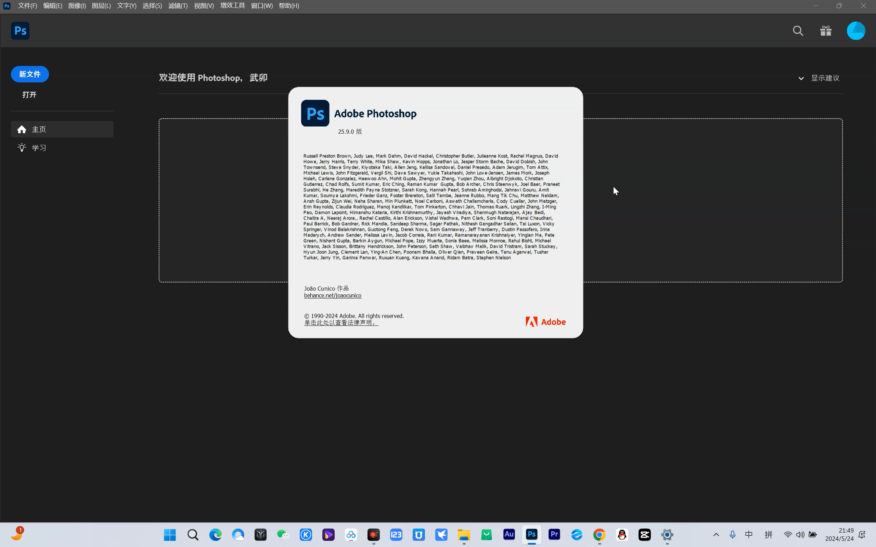Viewport: 876px width, 547px height.
Task: Toggle microphone icon in system tray
Action: point(732,534)
